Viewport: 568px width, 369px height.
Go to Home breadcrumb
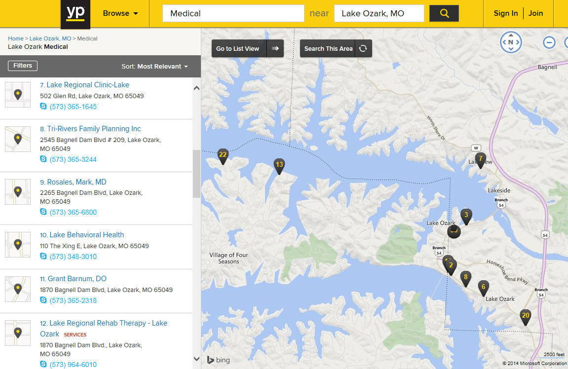pos(16,38)
